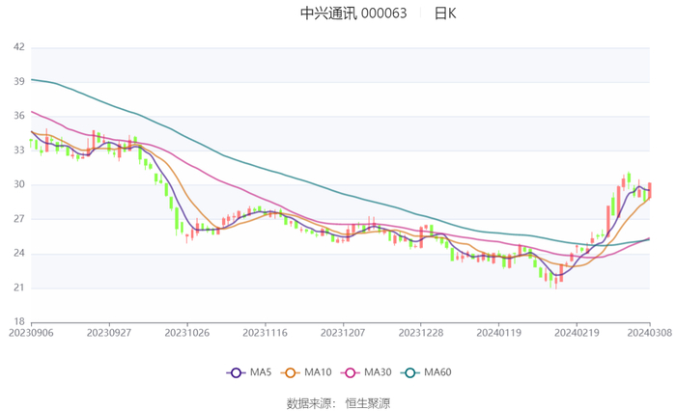Viewport: 676px width, 411px height.
Task: Click the 42 price axis label
Action: point(19,47)
